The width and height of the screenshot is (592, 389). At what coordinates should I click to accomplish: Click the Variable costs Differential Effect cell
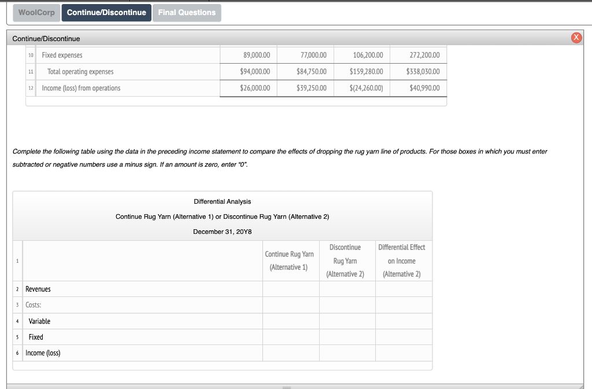[404, 321]
